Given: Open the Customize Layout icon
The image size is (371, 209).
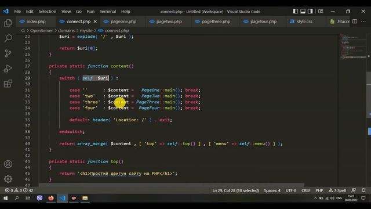Looking at the screenshot, I should [x=321, y=11].
